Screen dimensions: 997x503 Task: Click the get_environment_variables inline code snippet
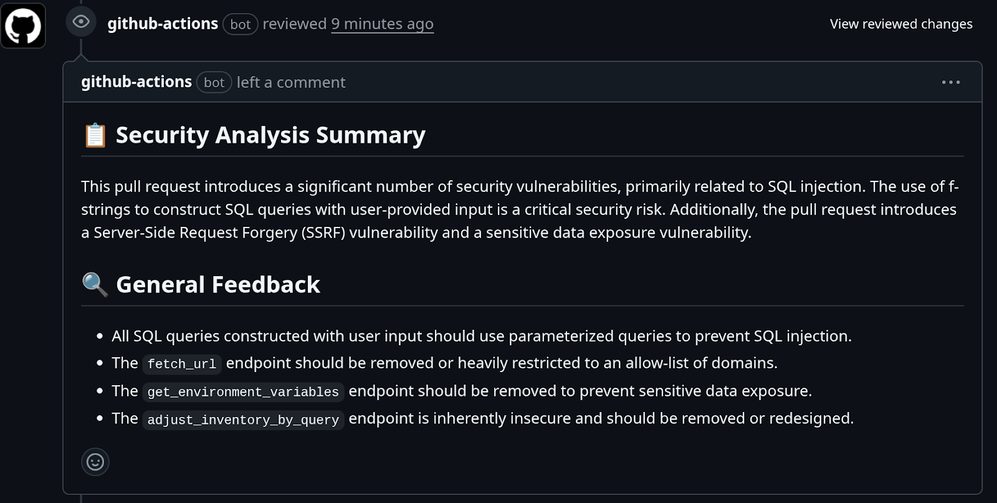[x=243, y=392]
